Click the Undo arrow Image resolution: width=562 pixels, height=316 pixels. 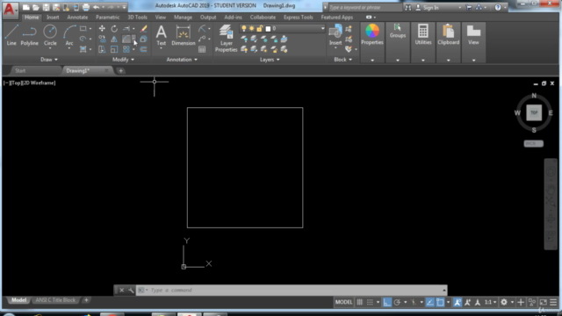96,7
